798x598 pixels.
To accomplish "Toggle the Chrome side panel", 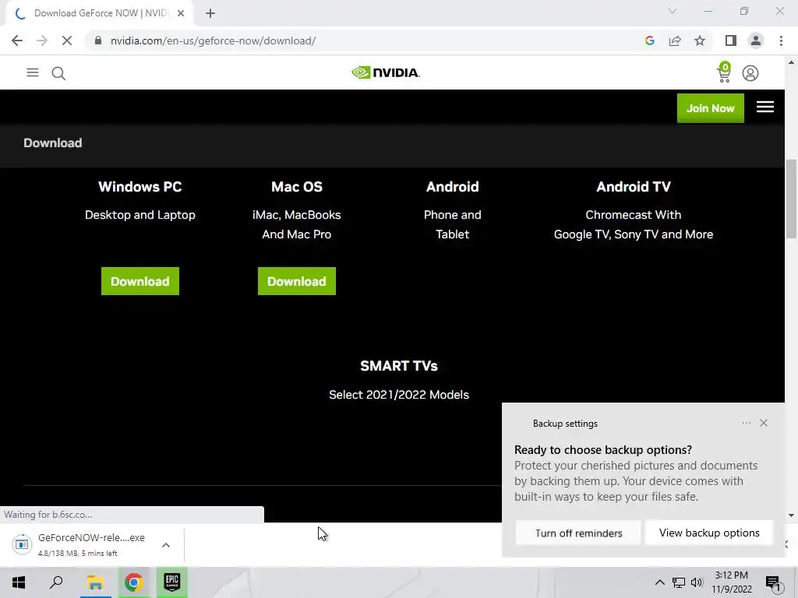I will [731, 40].
